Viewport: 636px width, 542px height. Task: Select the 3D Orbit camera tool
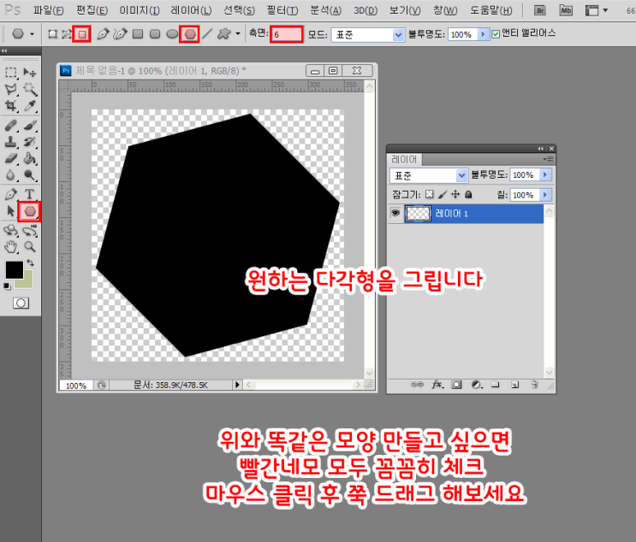[30, 231]
